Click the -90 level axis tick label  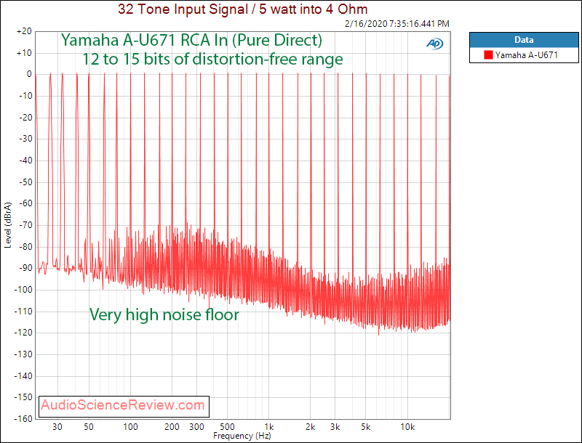[25, 268]
